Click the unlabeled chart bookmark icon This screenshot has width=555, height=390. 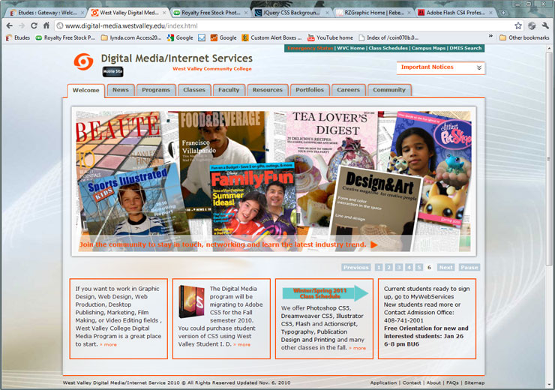click(202, 37)
